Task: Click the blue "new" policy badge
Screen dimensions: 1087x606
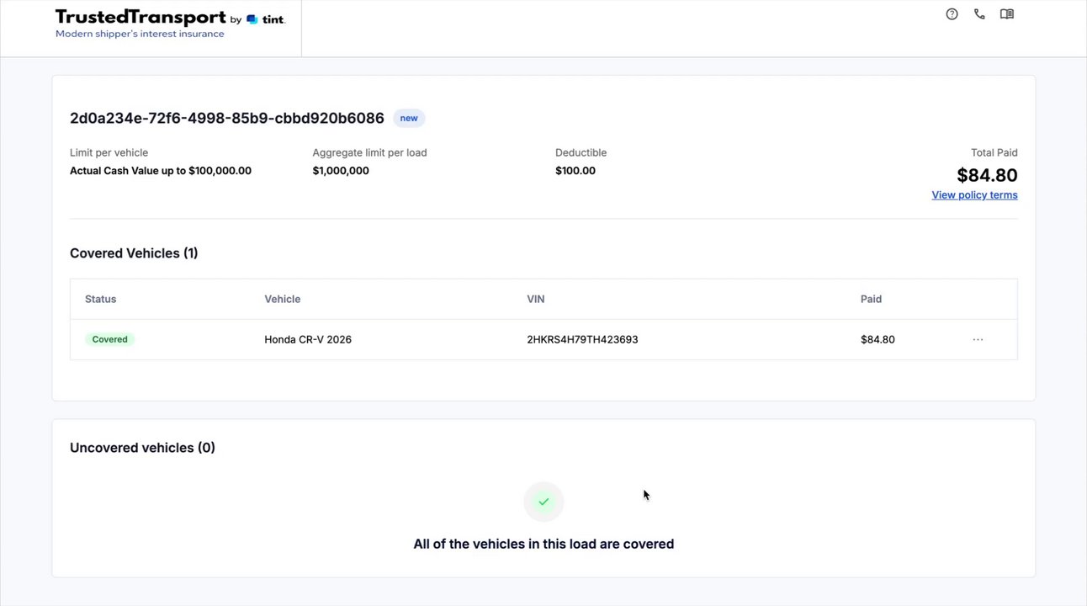Action: click(x=409, y=118)
